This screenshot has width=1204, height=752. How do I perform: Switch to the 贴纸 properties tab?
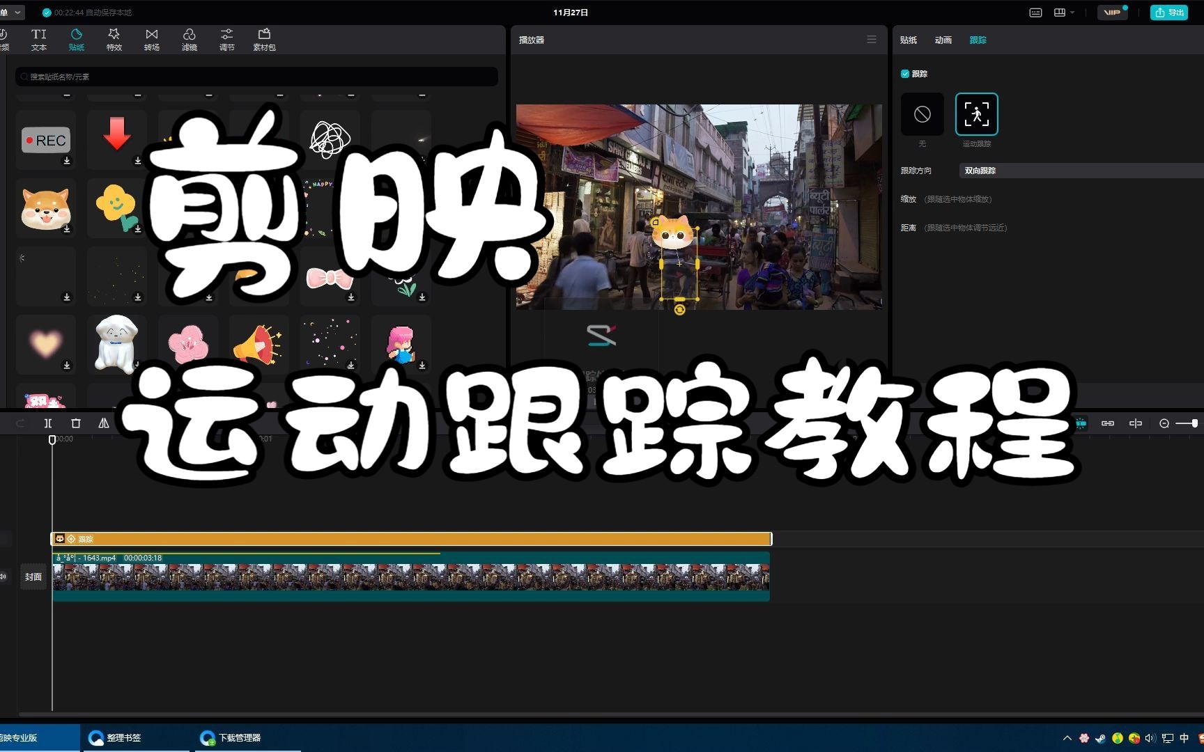909,40
